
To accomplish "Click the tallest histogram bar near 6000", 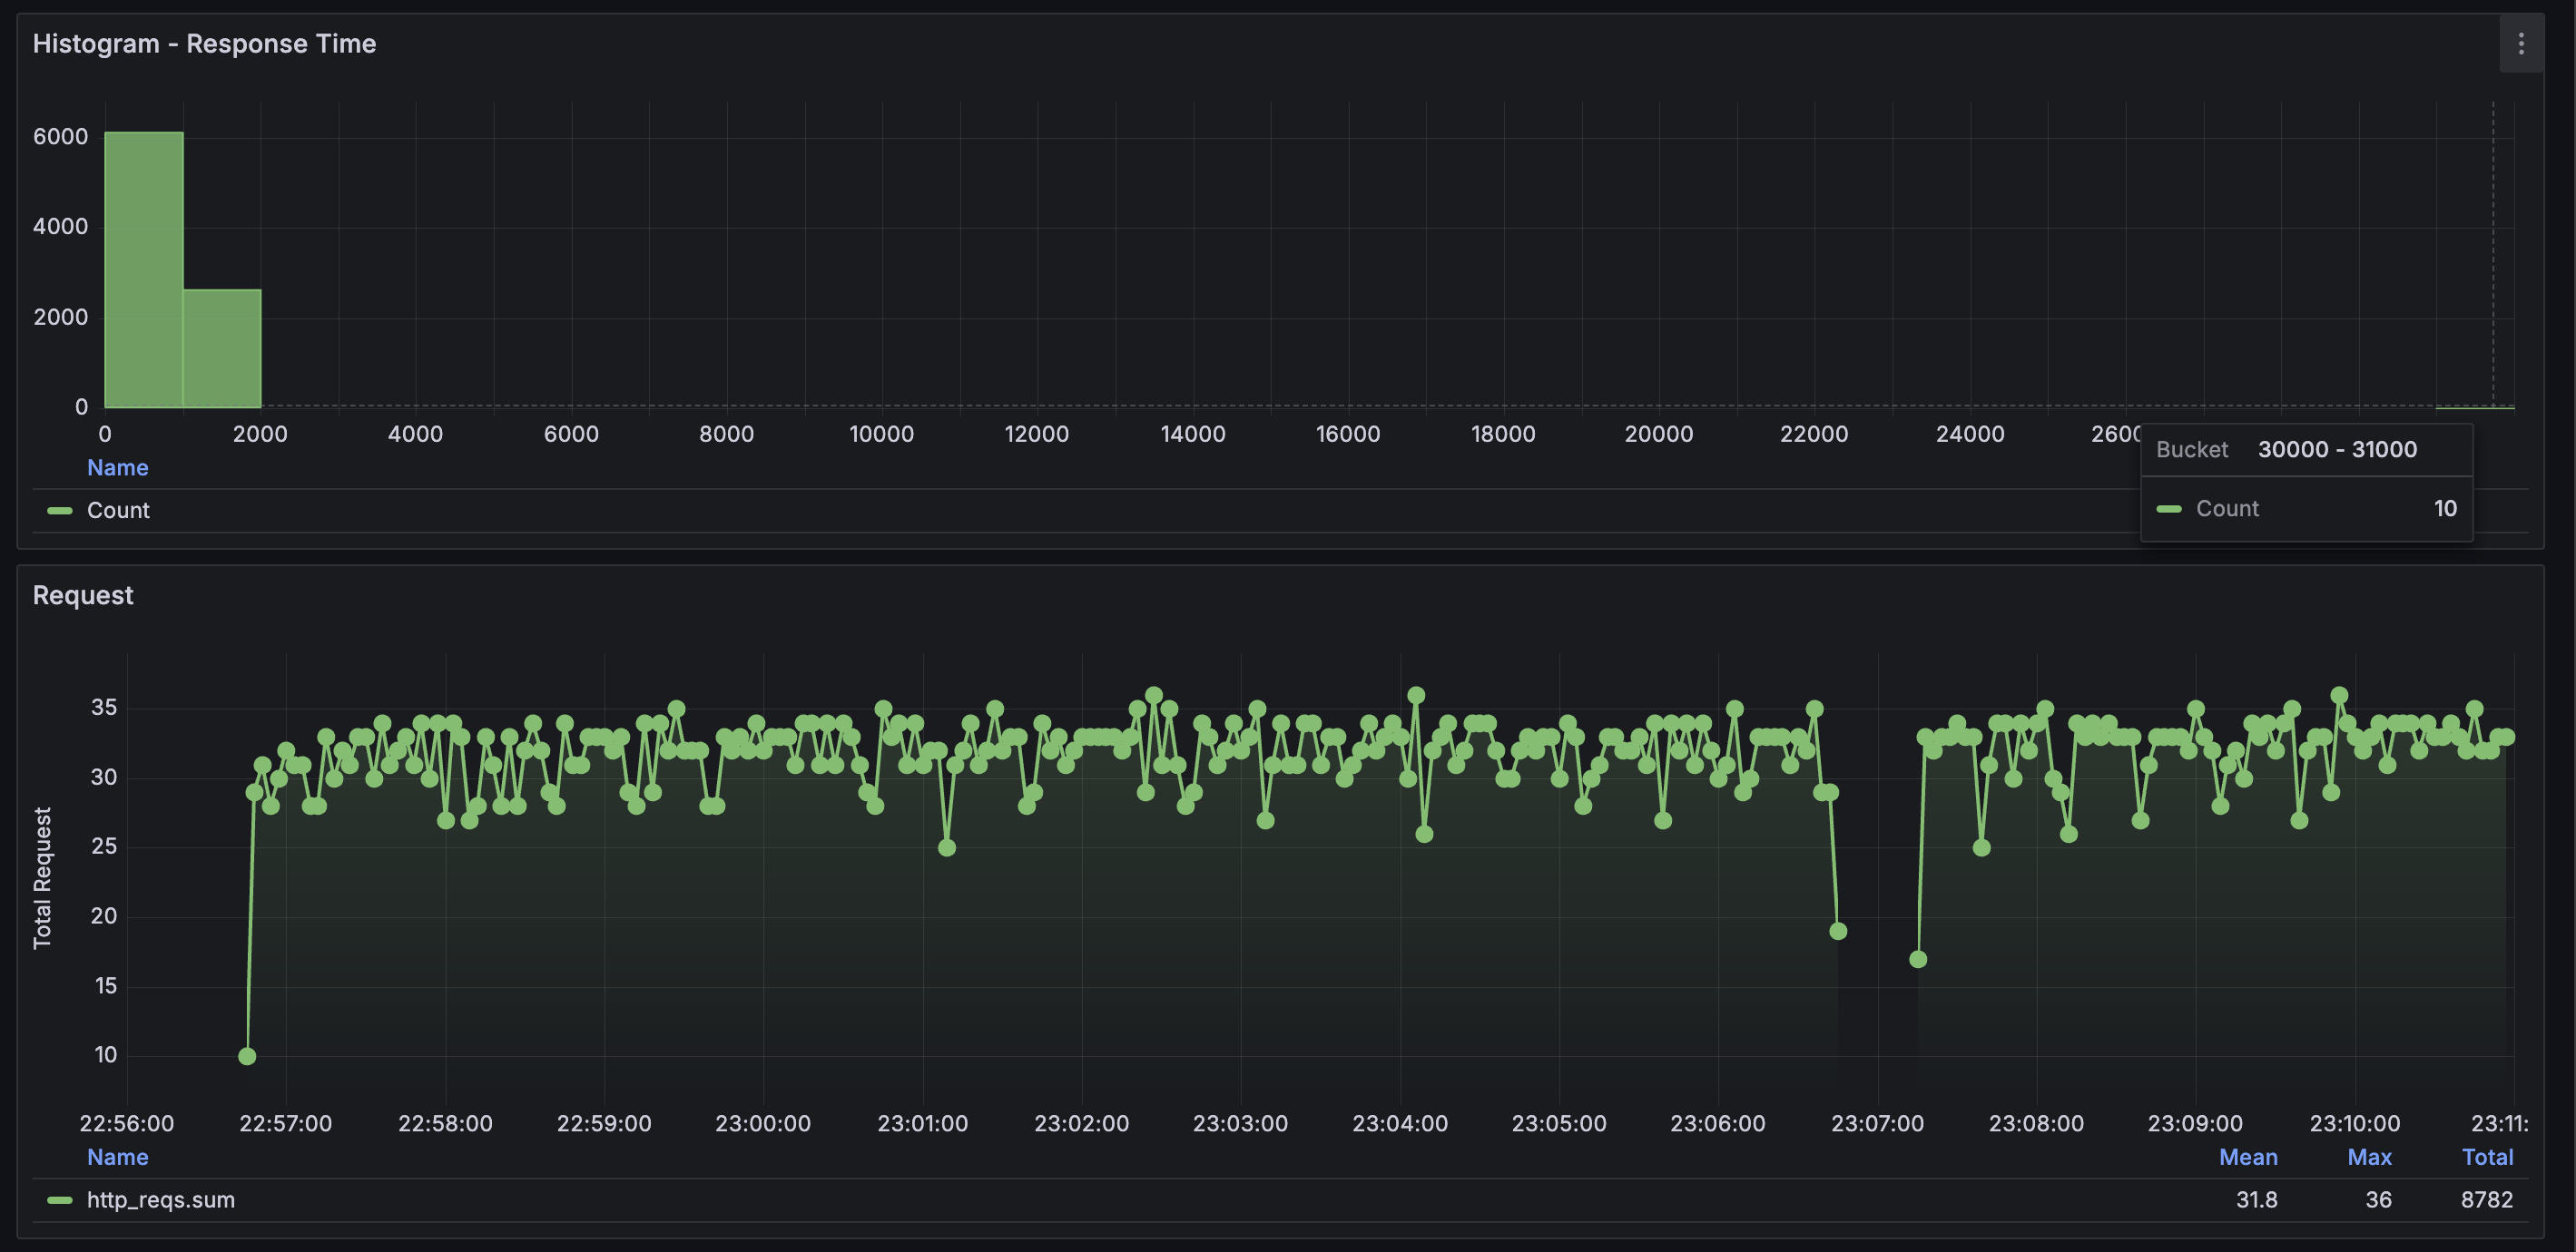I will (x=144, y=269).
